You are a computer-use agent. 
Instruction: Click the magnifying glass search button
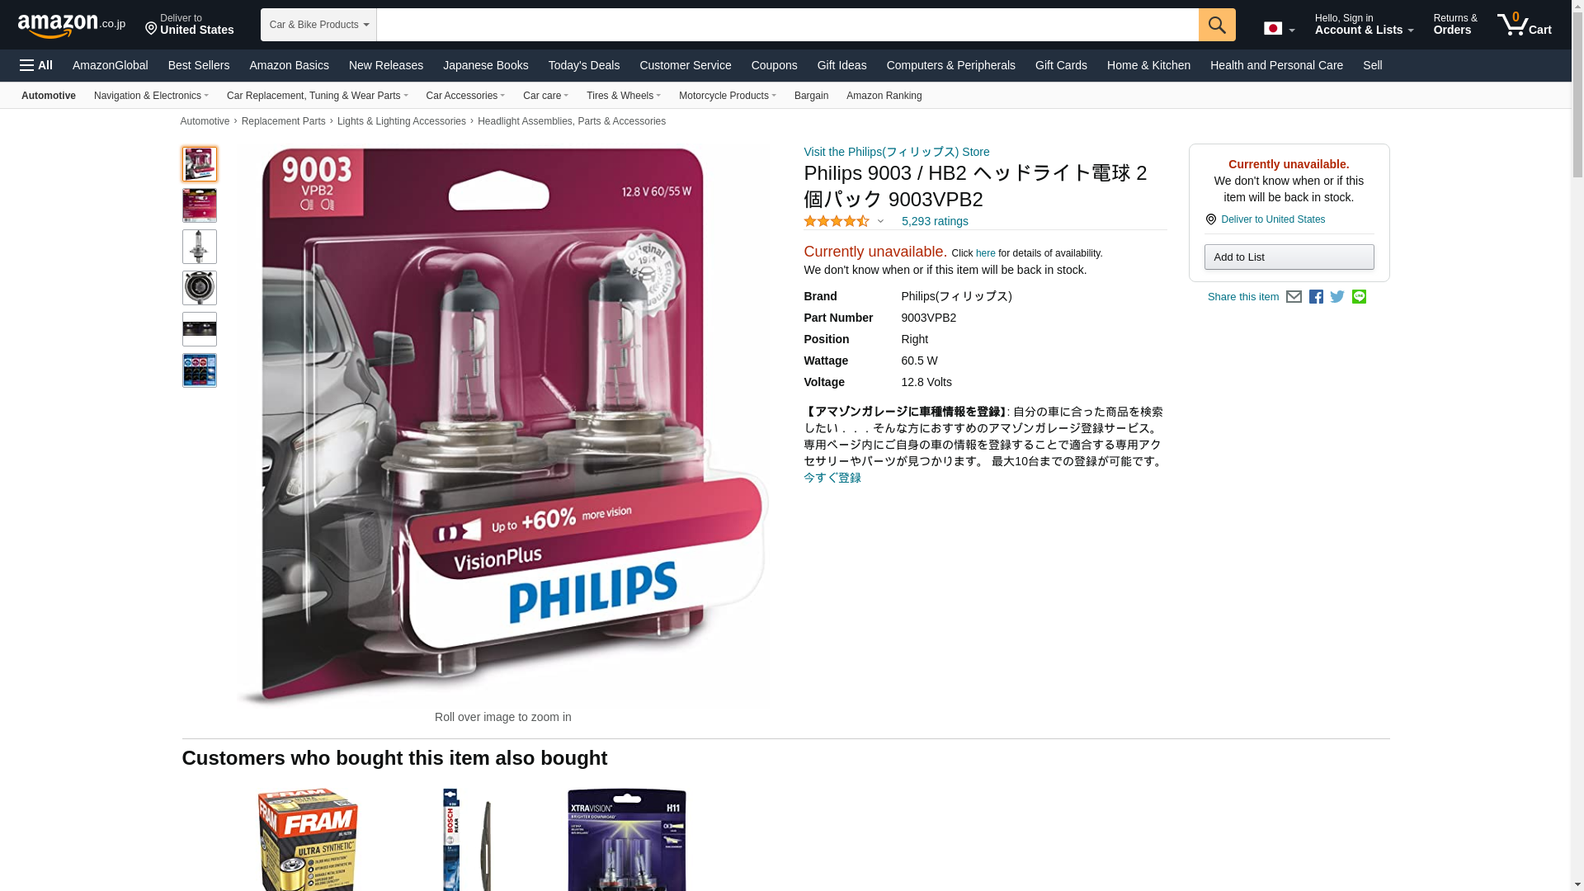[x=1217, y=25]
